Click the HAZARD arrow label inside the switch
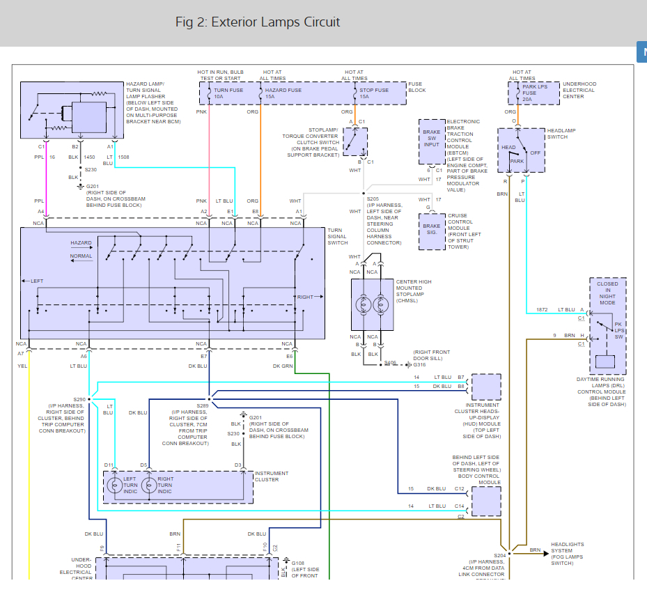 [81, 243]
